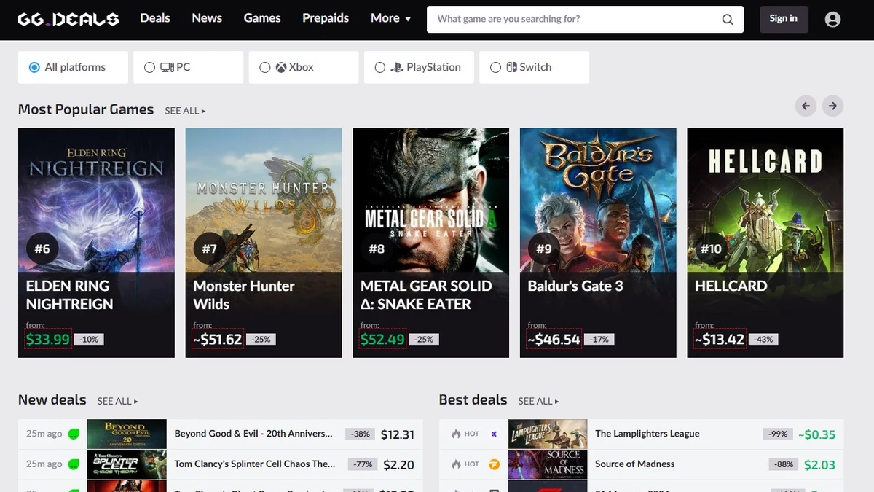This screenshot has height=492, width=874.
Task: Open the Beyond Good & Evil deal thumbnail
Action: tap(127, 434)
